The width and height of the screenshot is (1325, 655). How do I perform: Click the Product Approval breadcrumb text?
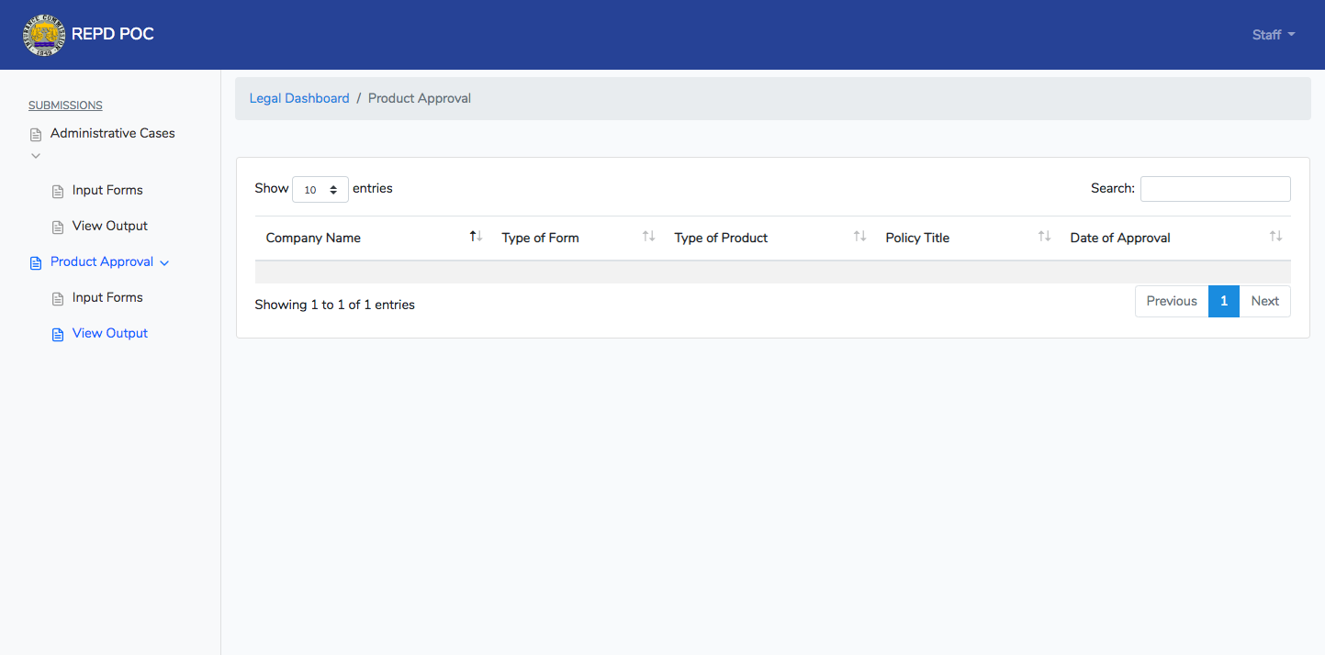click(420, 98)
